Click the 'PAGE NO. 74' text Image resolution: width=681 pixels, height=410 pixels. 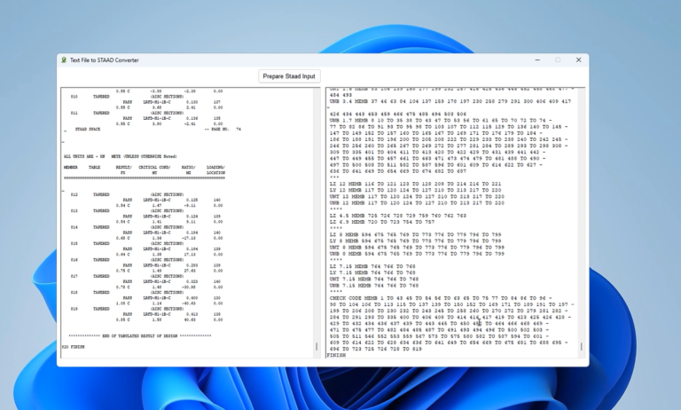[223, 130]
